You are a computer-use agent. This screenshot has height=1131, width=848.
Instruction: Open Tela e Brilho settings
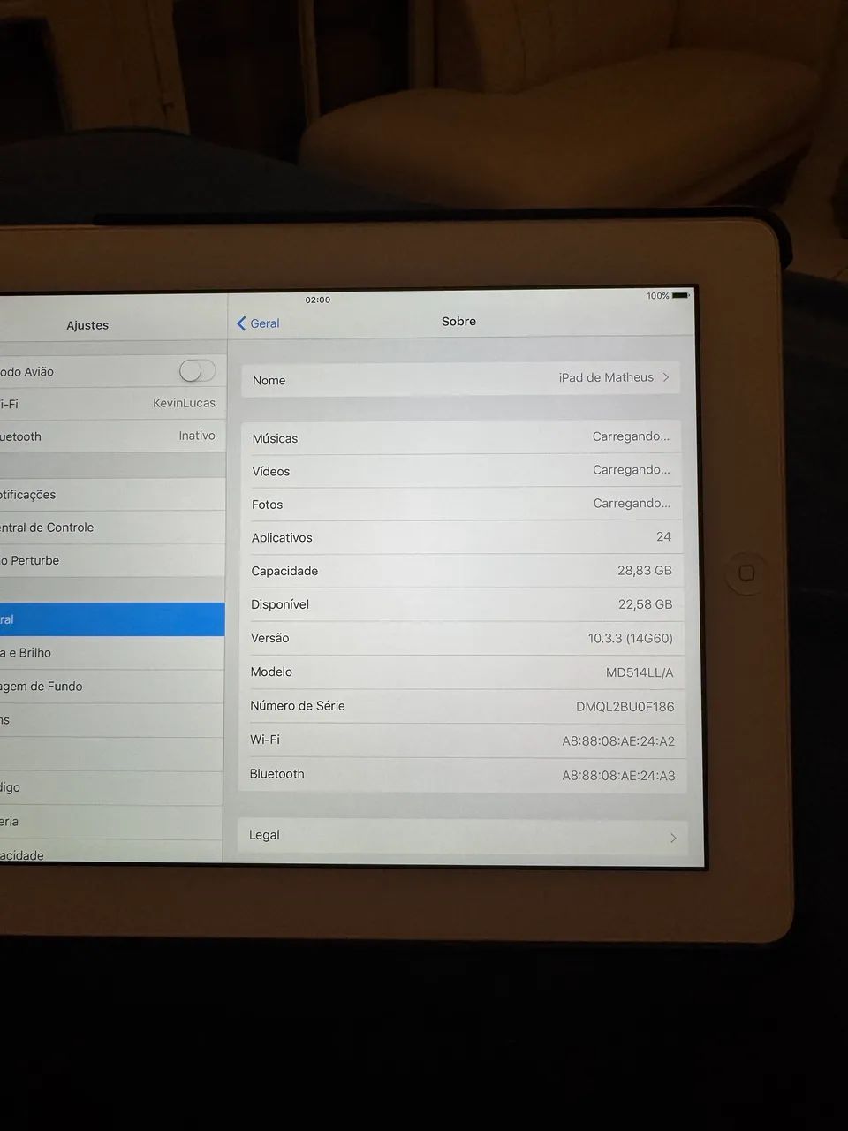point(112,653)
